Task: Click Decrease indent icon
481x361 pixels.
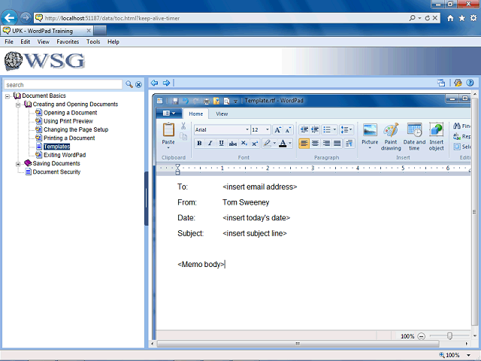Action: [304, 130]
